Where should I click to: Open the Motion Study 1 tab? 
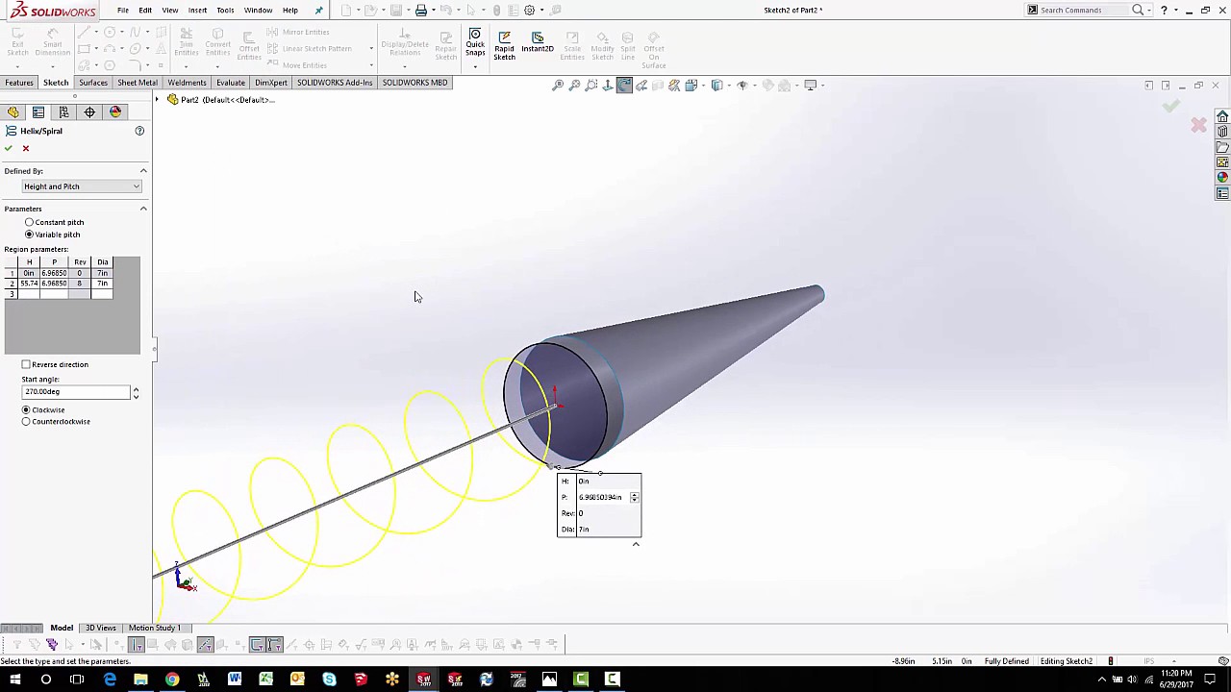point(154,628)
